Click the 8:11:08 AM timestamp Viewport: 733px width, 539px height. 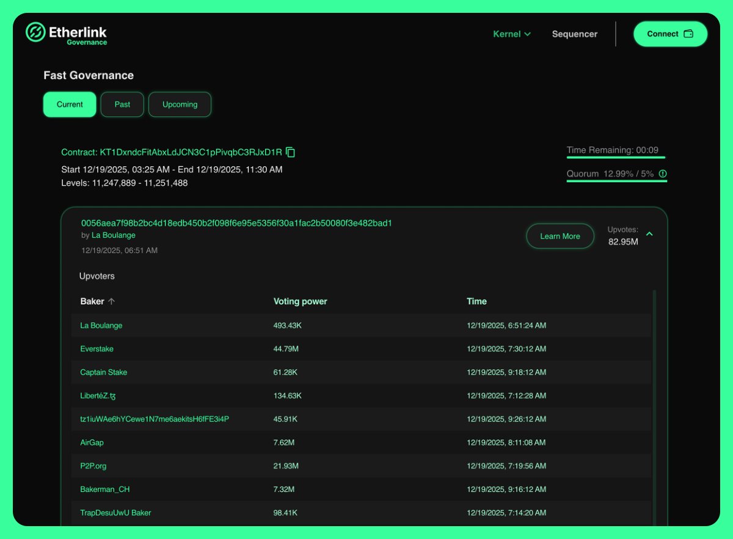(x=506, y=442)
